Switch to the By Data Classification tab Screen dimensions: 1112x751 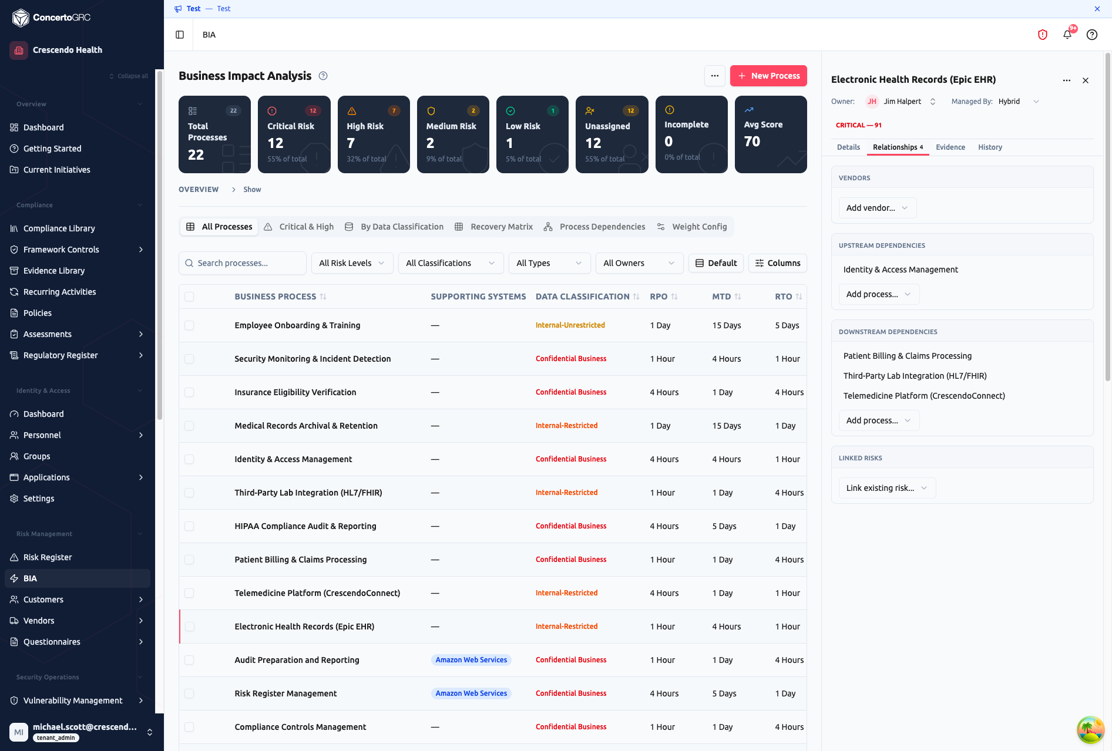[x=394, y=227]
